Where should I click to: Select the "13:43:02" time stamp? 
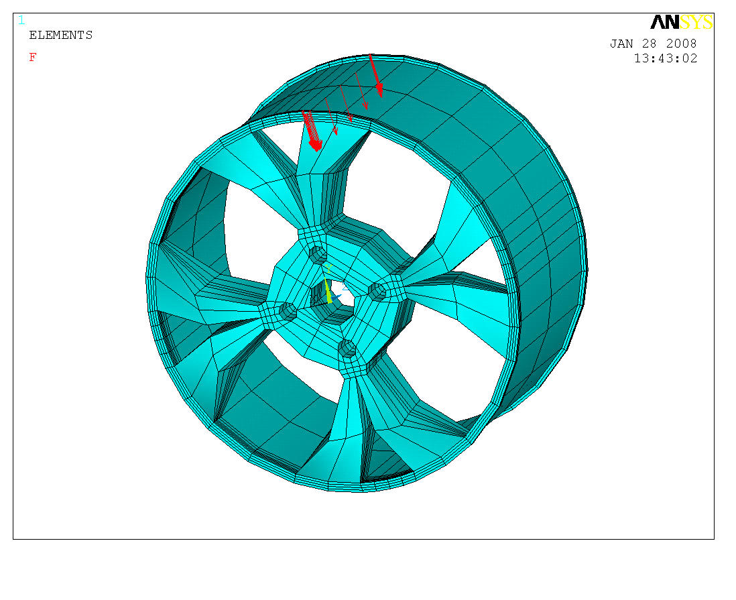point(666,58)
